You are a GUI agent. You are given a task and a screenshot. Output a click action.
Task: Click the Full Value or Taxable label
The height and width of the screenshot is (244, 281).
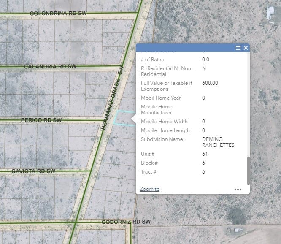pos(167,86)
